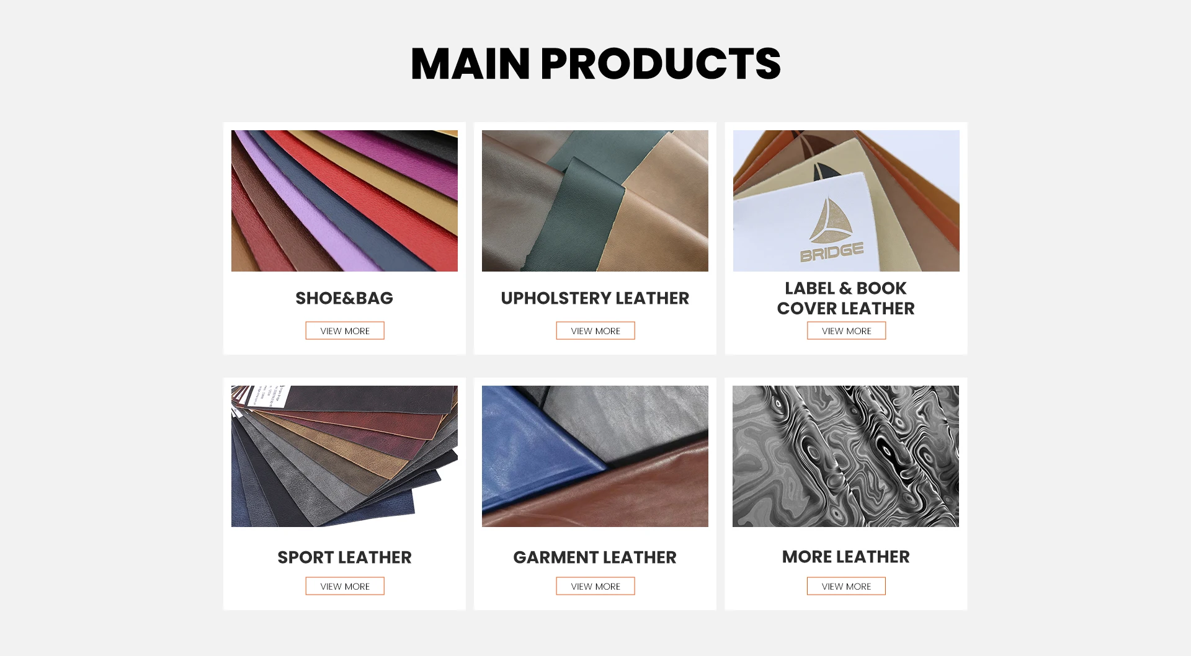Screen dimensions: 1191x656
Task: Click View More under Garment Leather
Action: pos(595,586)
